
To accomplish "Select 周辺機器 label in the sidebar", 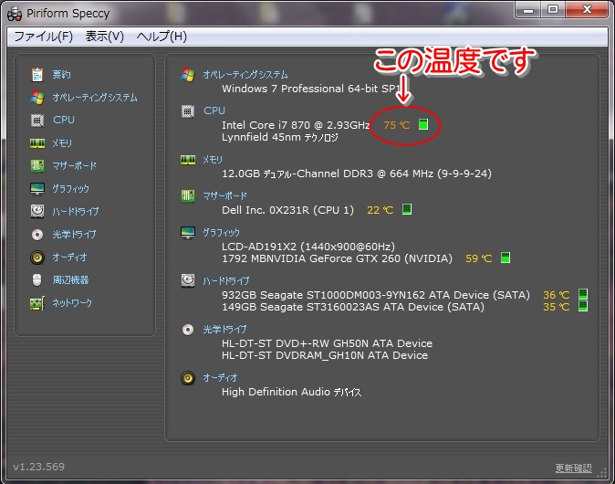I will pos(70,279).
